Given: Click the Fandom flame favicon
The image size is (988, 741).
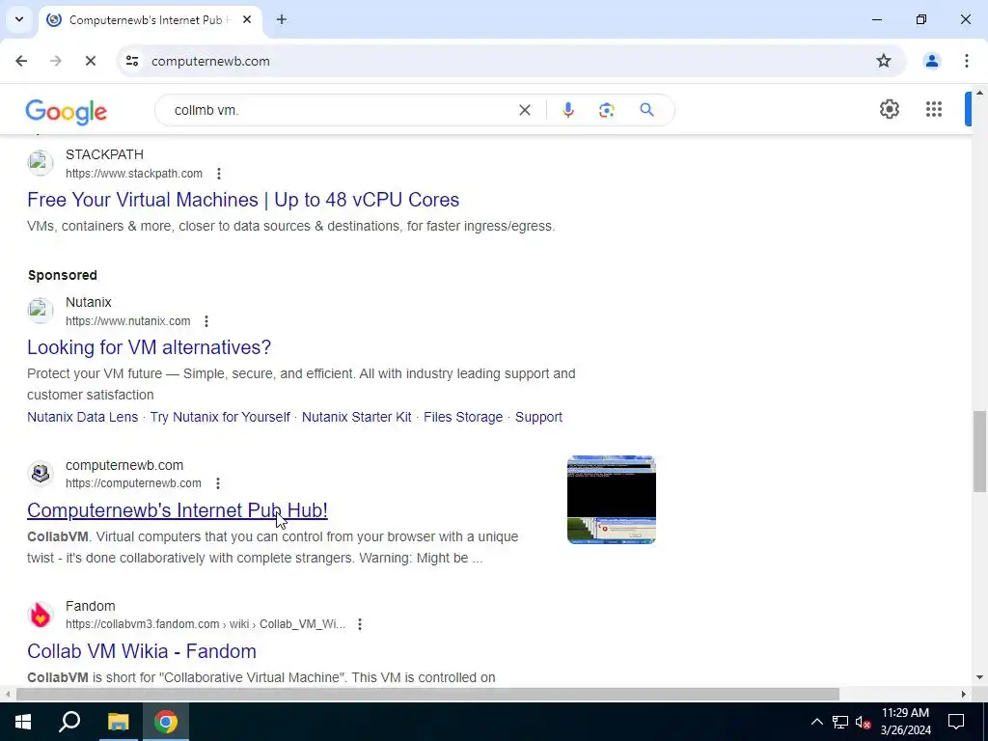Looking at the screenshot, I should [x=41, y=615].
